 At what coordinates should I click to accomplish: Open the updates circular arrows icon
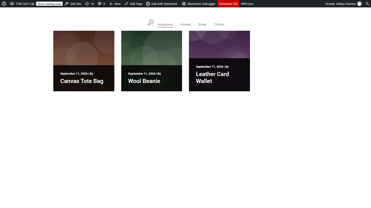click(87, 4)
